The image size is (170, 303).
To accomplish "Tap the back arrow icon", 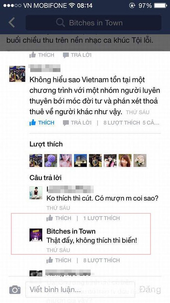I will pos(12,22).
